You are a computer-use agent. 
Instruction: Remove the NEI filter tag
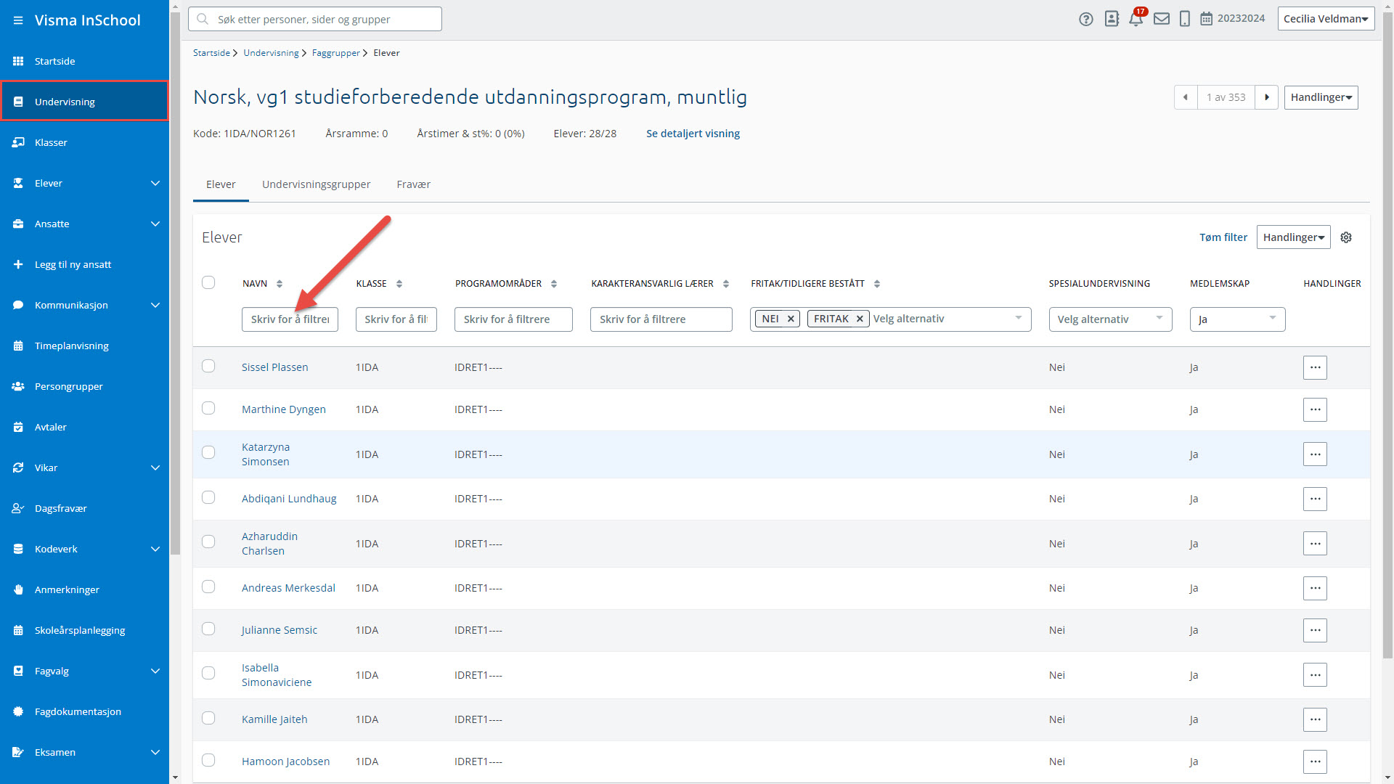(x=791, y=319)
